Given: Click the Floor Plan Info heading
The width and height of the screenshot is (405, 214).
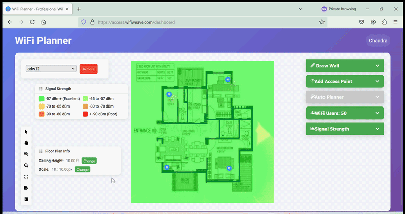Looking at the screenshot, I should pos(57,151).
